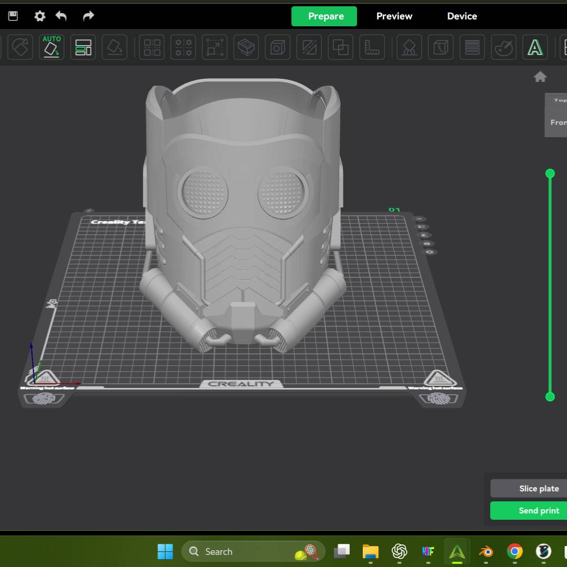Open the Device tab

[462, 16]
